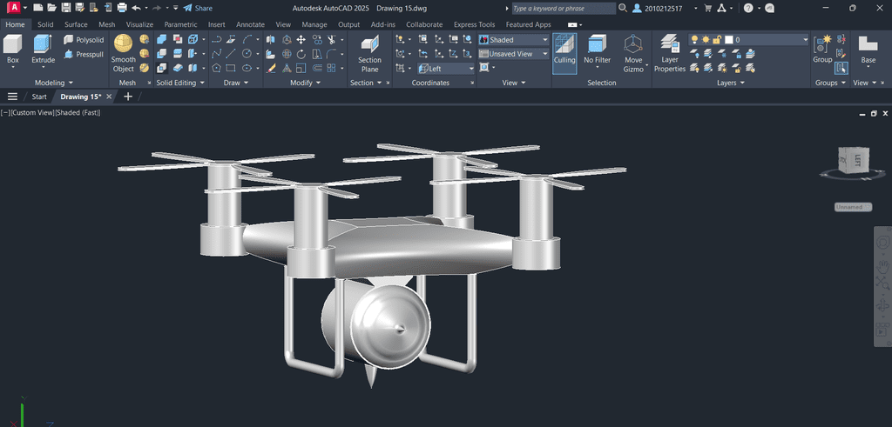
Task: Click the keyword search input field
Action: coord(561,8)
